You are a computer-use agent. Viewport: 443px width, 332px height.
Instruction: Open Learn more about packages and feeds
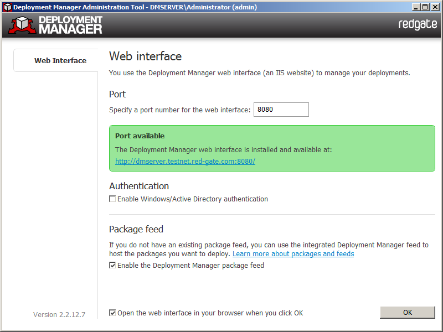tap(293, 254)
